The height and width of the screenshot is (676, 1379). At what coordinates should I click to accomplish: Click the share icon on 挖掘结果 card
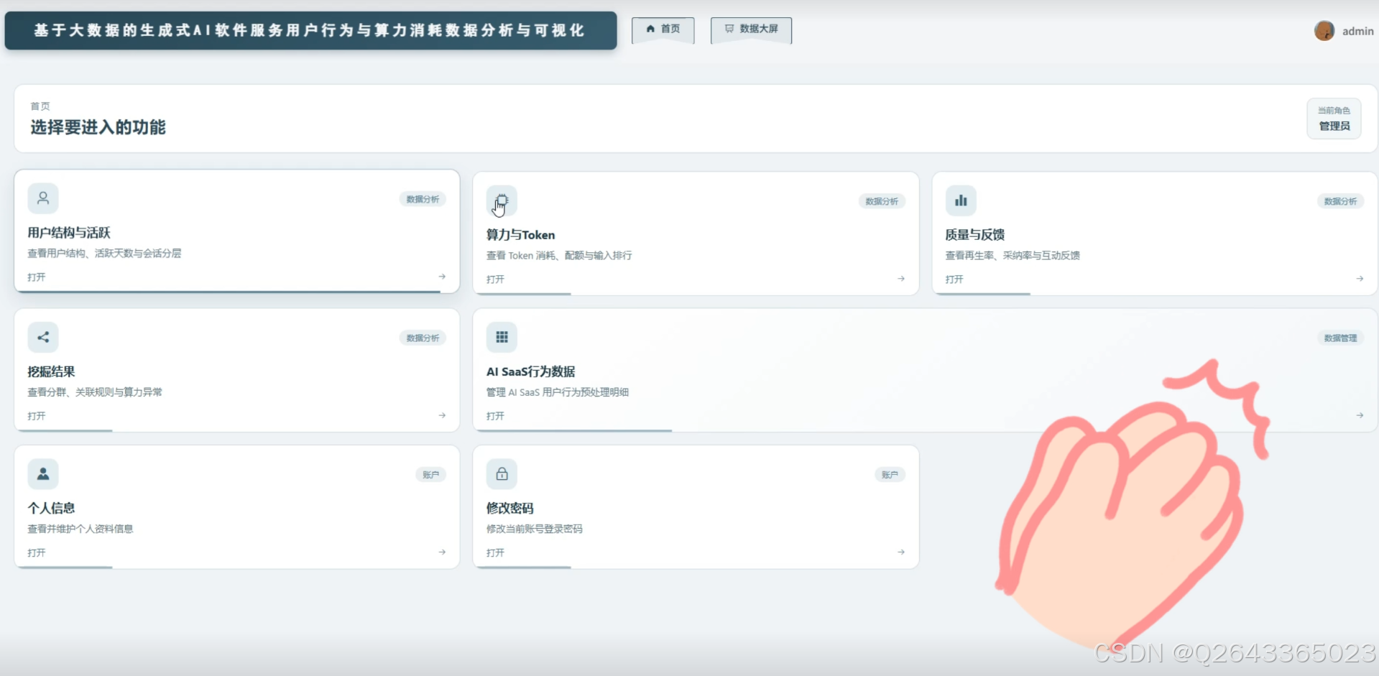coord(43,337)
